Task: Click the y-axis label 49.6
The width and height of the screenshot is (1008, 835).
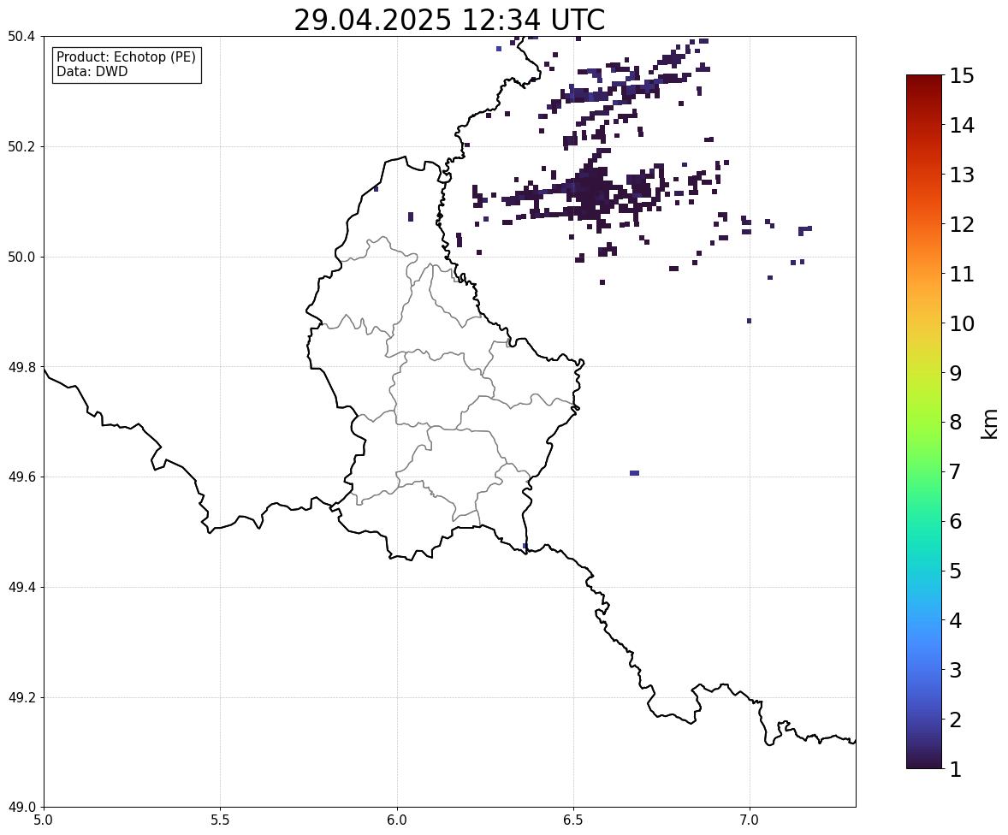Action: point(21,477)
